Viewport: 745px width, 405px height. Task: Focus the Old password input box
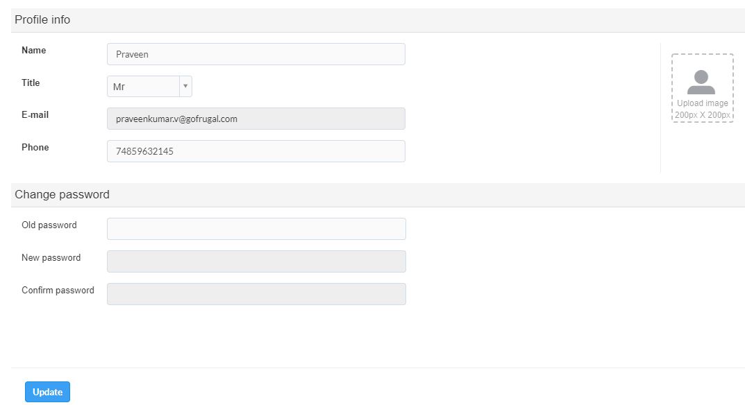(x=256, y=229)
